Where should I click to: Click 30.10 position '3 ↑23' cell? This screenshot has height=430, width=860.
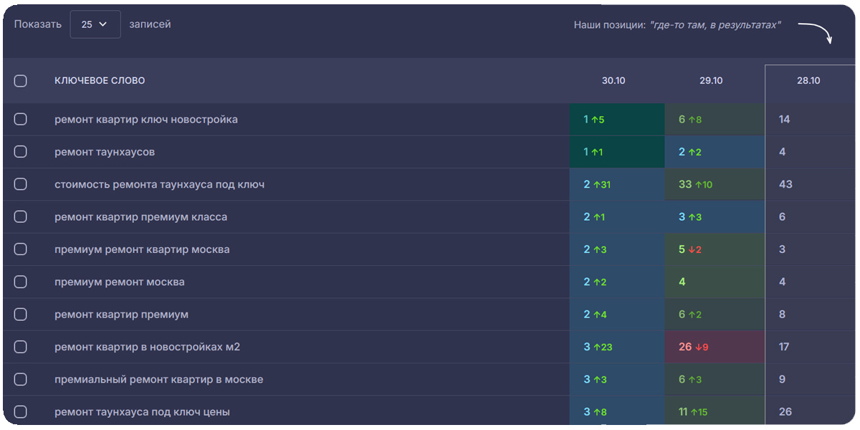coord(617,347)
